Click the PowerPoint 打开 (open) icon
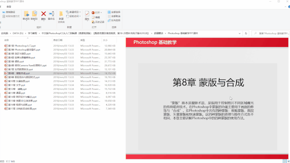This screenshot has width=290, height=163. click(93, 13)
